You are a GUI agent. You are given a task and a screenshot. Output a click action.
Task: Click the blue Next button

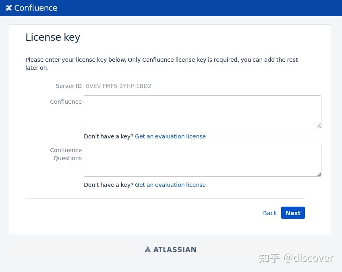293,213
